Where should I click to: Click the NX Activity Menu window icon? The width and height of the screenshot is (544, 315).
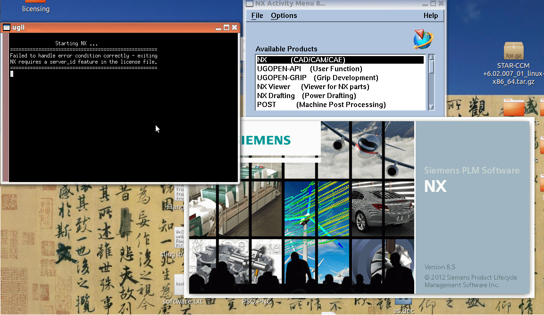click(x=250, y=3)
